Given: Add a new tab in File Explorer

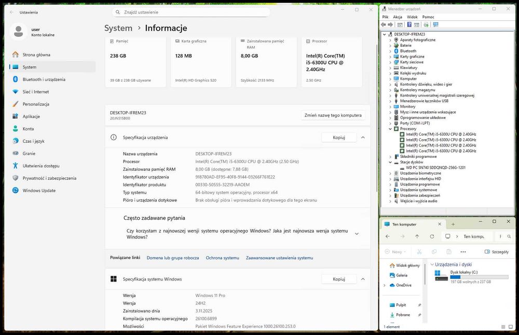Looking at the screenshot, I should [x=453, y=224].
